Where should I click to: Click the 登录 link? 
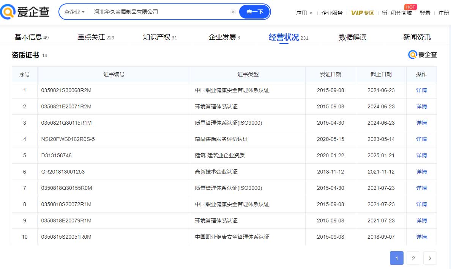[425, 13]
